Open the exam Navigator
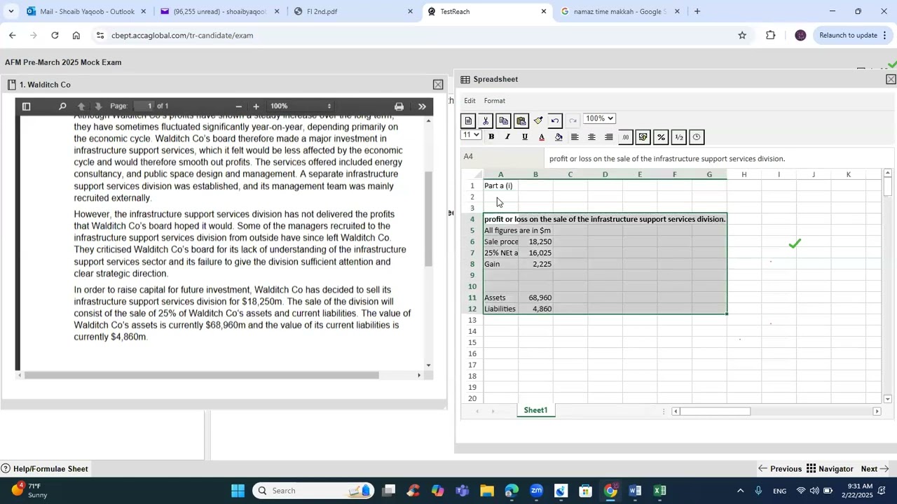The width and height of the screenshot is (897, 504). point(830,469)
